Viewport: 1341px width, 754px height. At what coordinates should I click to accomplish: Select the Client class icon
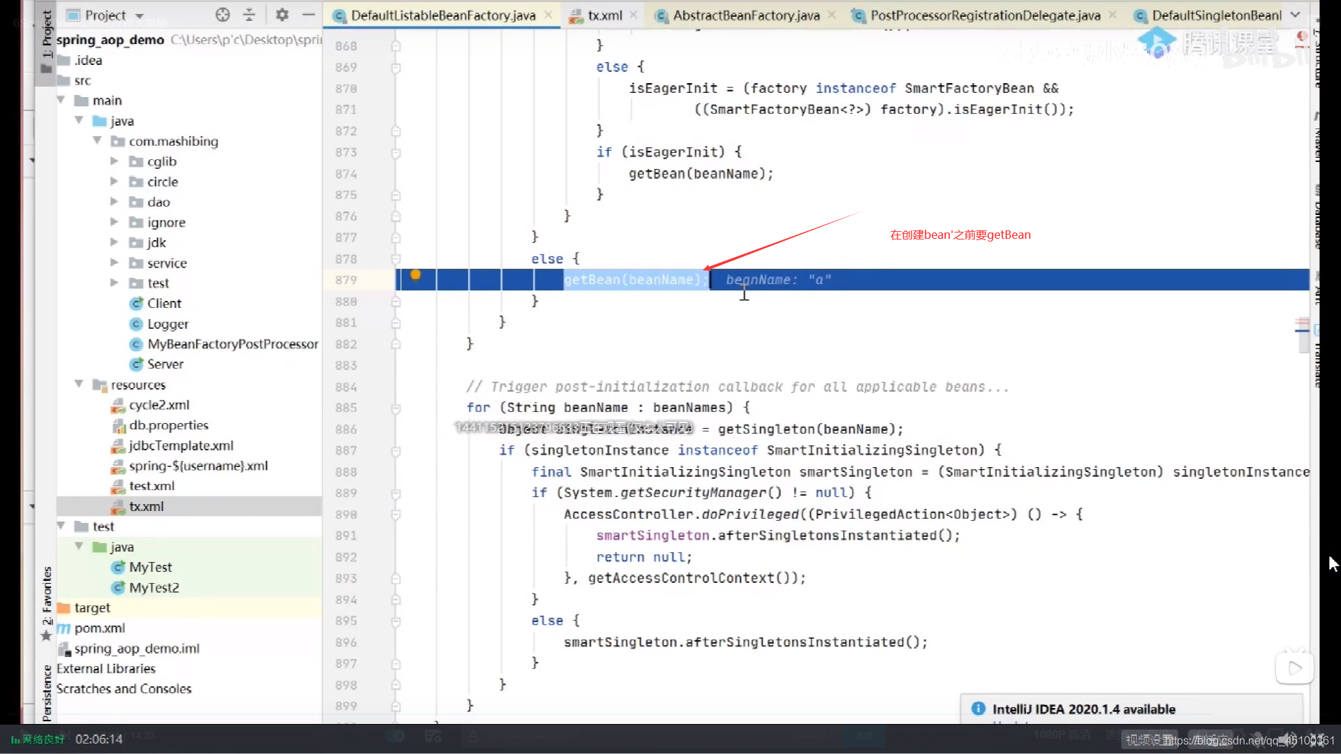[x=136, y=303]
